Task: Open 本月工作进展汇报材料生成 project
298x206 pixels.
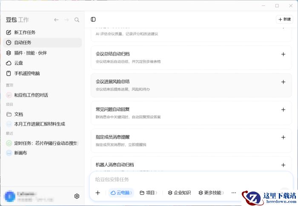Action: (43, 124)
